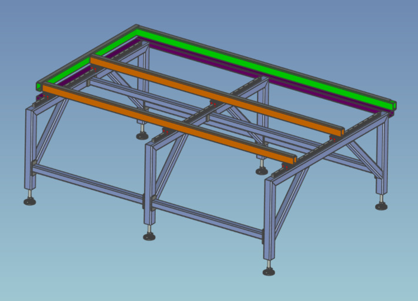Click the front-middle vertical leg

tap(149, 182)
